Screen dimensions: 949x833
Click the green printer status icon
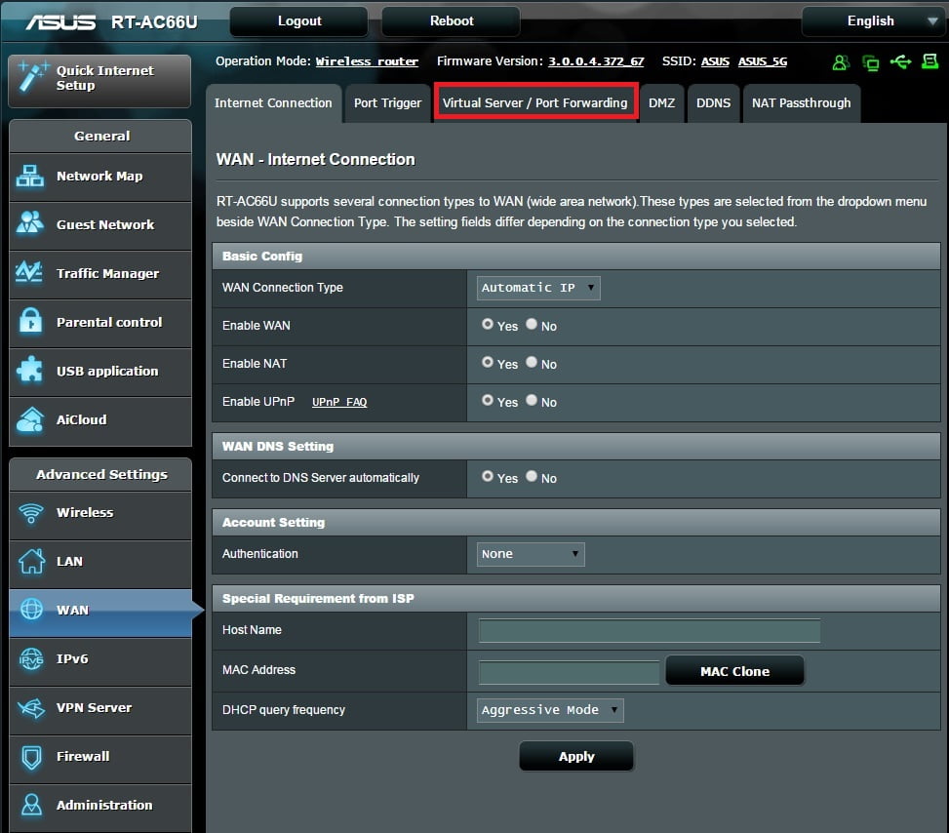[x=929, y=61]
